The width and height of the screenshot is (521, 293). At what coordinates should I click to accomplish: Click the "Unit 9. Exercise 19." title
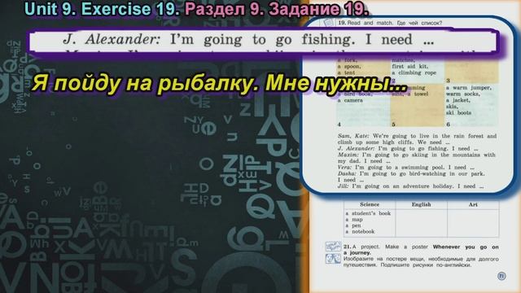[102, 9]
